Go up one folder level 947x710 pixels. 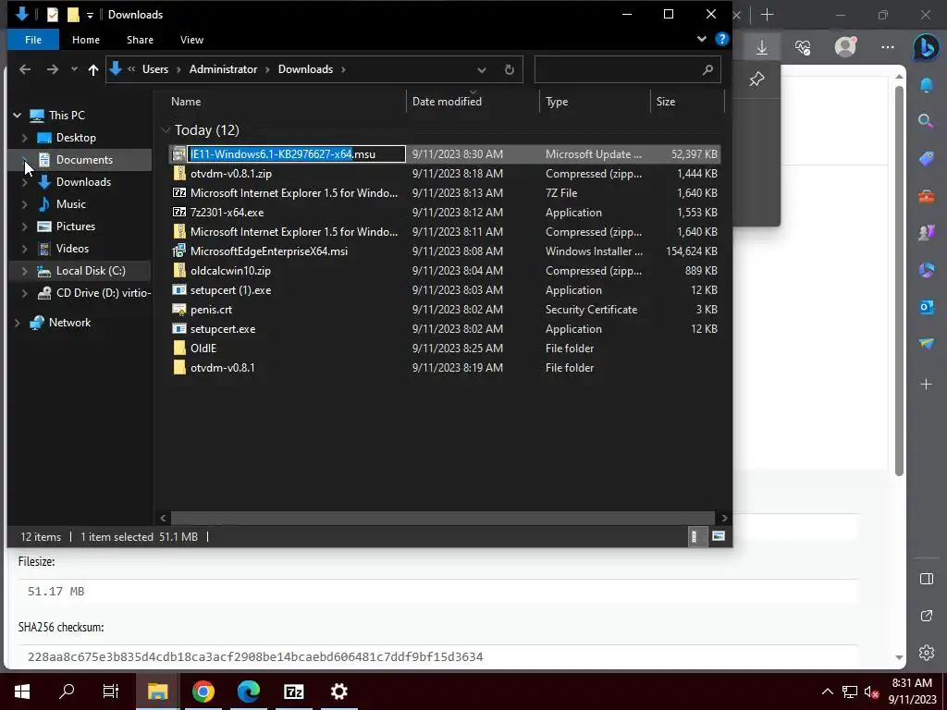pyautogui.click(x=93, y=69)
